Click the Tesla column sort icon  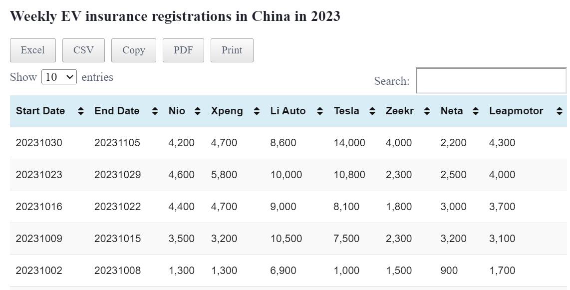pos(372,111)
